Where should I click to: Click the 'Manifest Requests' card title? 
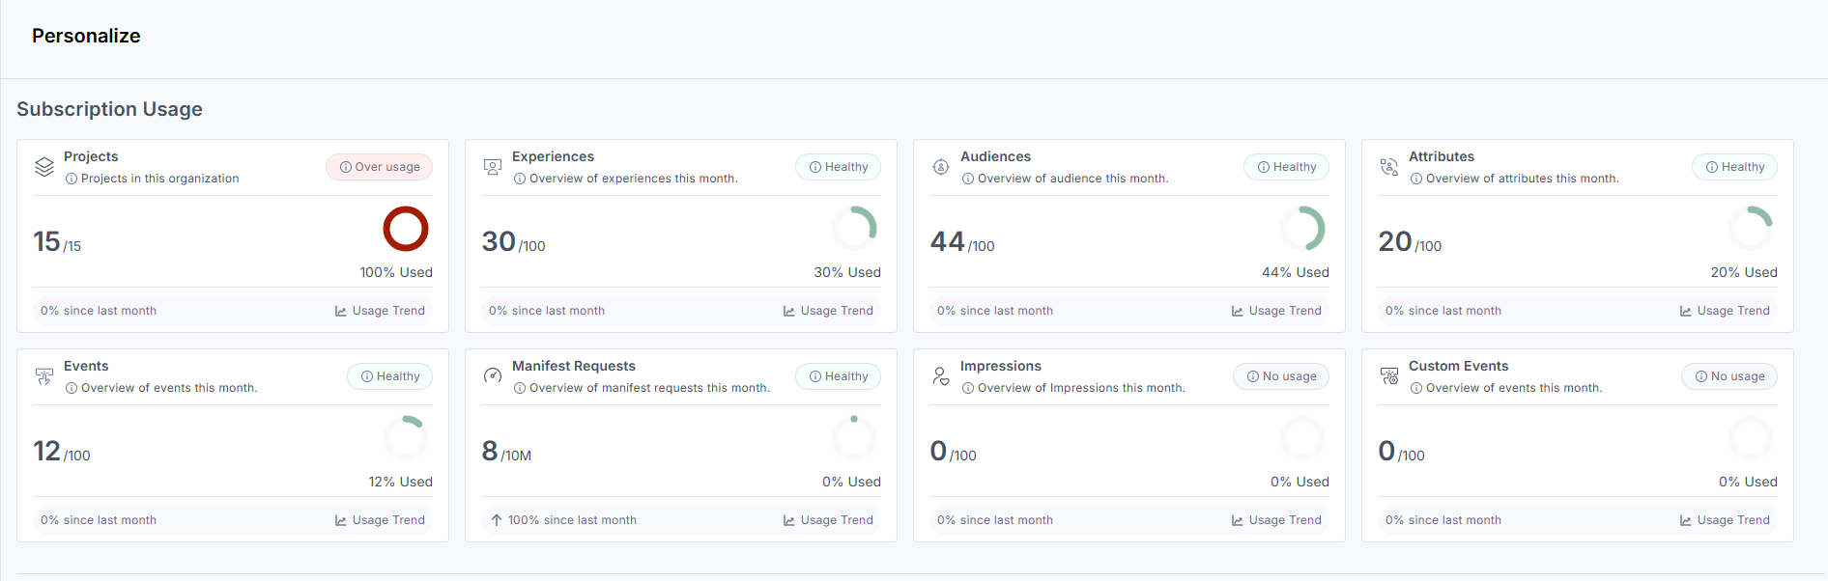click(x=574, y=366)
